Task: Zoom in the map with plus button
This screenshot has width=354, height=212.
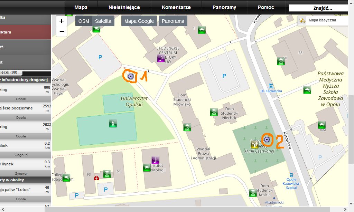Action: pyautogui.click(x=62, y=21)
